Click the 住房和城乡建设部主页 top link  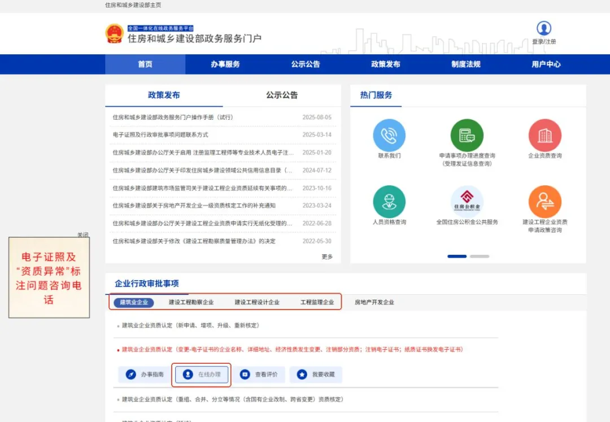point(133,5)
